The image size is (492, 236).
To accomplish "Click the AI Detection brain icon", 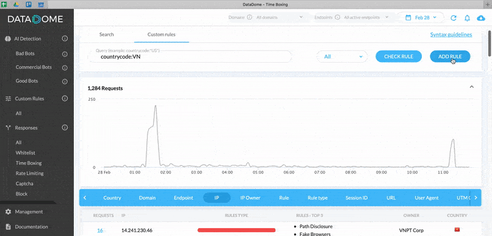I will tap(9, 39).
